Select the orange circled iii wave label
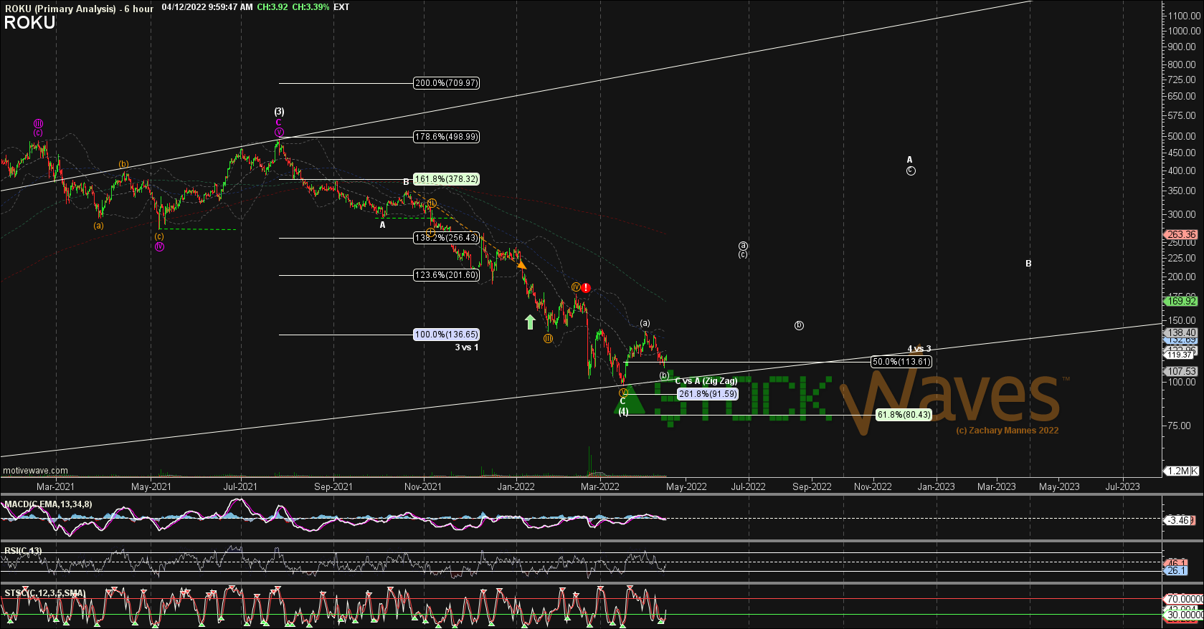Screen dimensions: 1204x629 (548, 339)
